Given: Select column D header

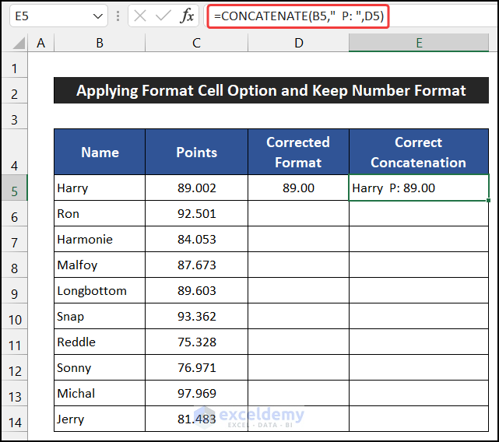Looking at the screenshot, I should pyautogui.click(x=298, y=44).
